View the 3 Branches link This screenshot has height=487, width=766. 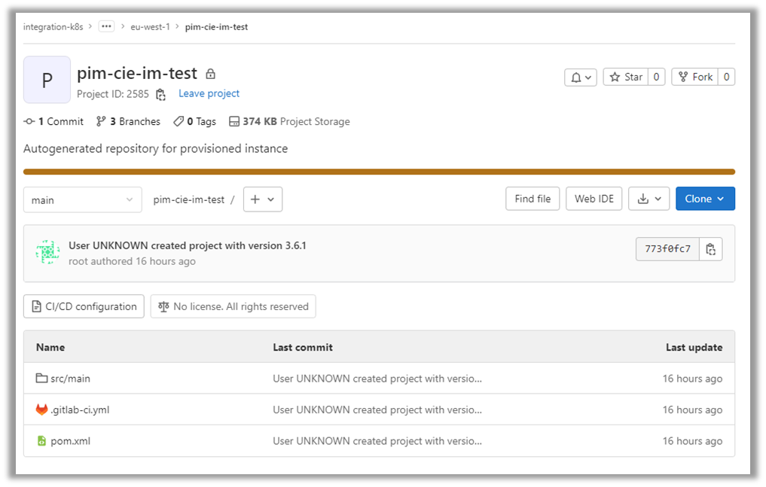(x=128, y=121)
